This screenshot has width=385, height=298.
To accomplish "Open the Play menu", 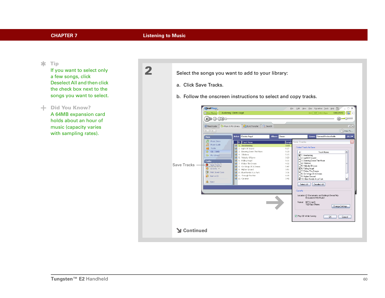I will [x=310, y=108].
